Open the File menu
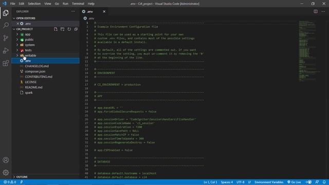 coord(12,4)
